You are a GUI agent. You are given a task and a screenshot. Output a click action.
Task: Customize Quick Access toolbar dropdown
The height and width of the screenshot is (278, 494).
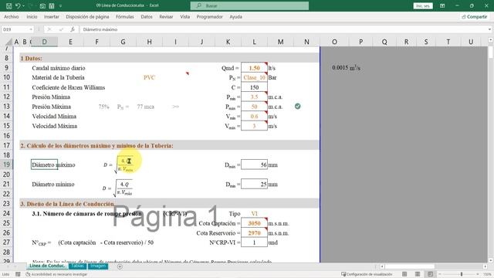click(x=60, y=5)
